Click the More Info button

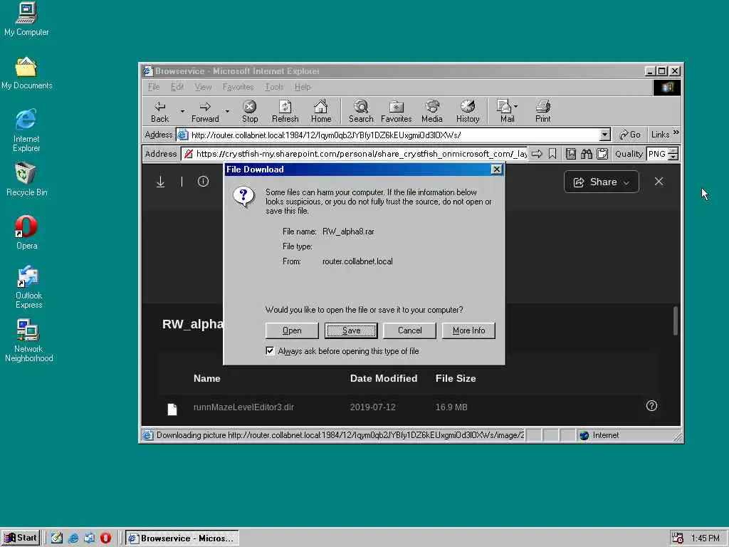coord(468,330)
